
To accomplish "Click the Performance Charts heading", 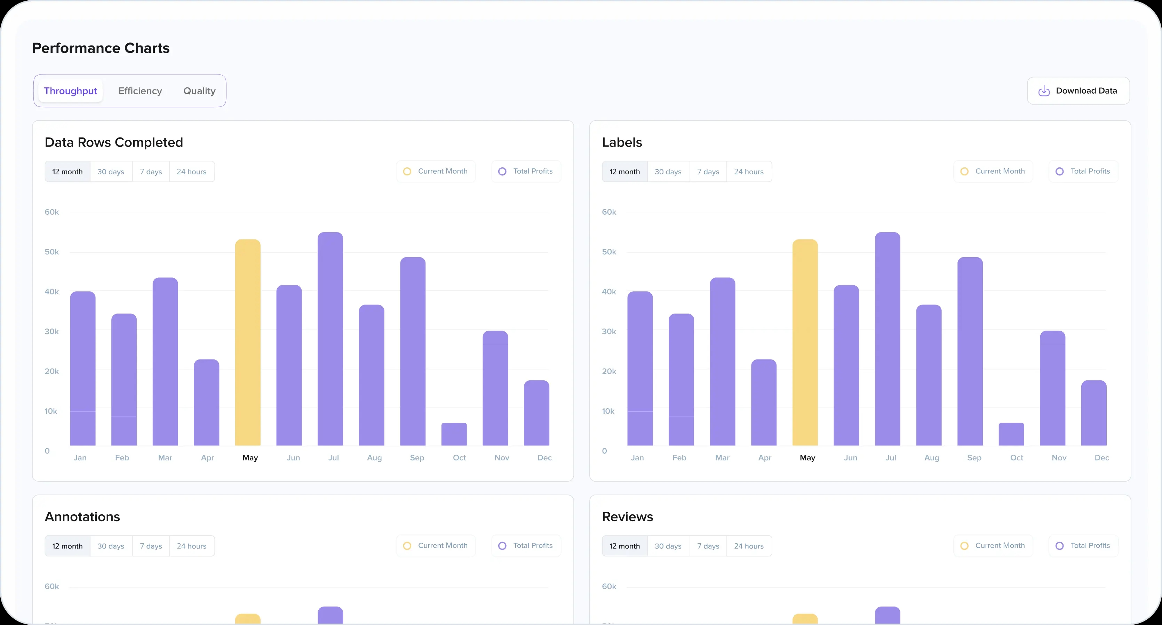I will (101, 48).
